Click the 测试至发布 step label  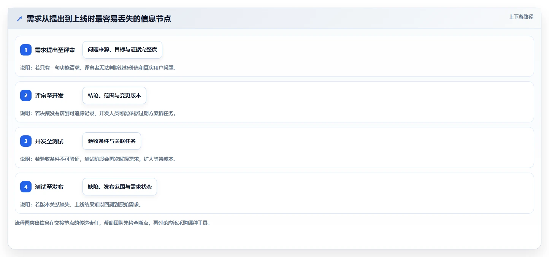tap(49, 187)
